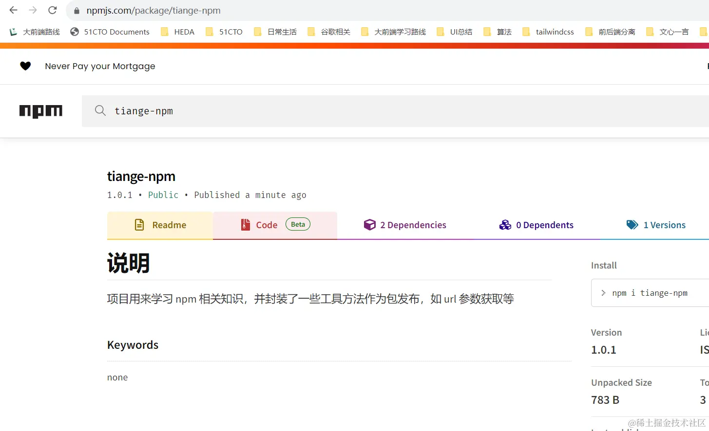
Task: Open the 日常生活 bookmark folder
Action: [x=275, y=32]
